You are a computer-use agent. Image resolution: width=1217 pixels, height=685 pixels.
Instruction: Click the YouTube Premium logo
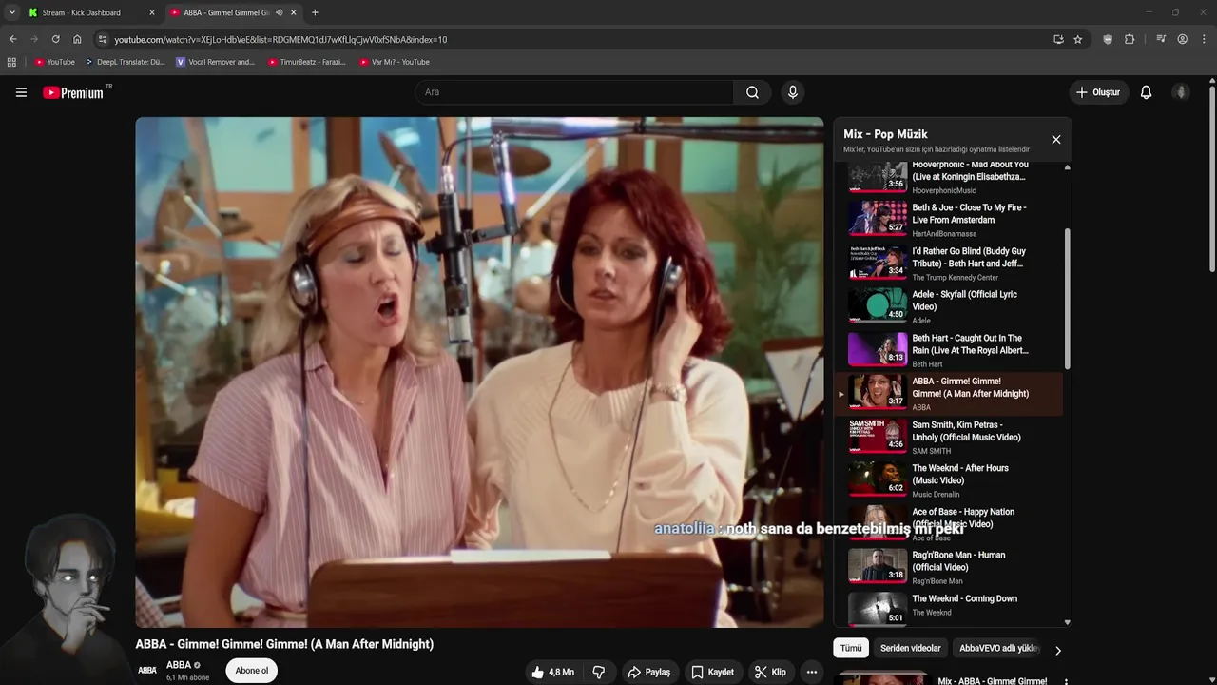point(73,92)
